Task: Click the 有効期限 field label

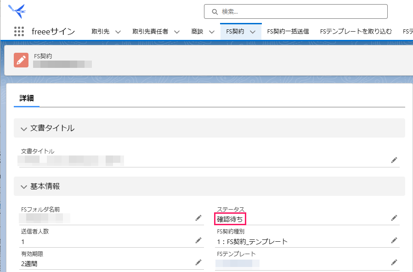Action: pos(32,254)
